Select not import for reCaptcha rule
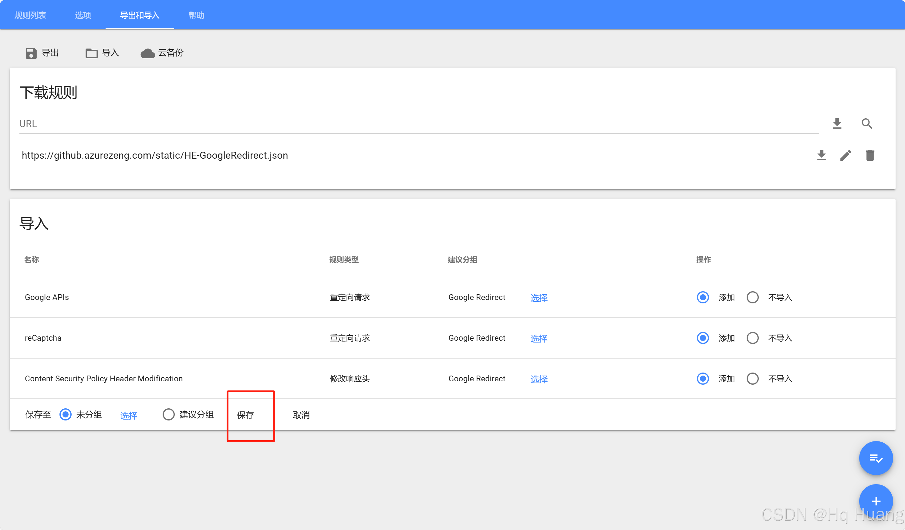Image resolution: width=905 pixels, height=530 pixels. [x=752, y=338]
